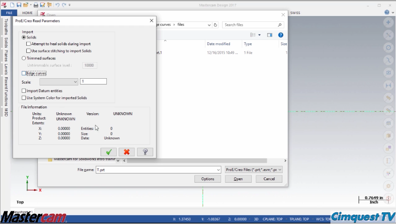
Task: Click the arc (circle) quick mask icon
Action: click(x=388, y=48)
